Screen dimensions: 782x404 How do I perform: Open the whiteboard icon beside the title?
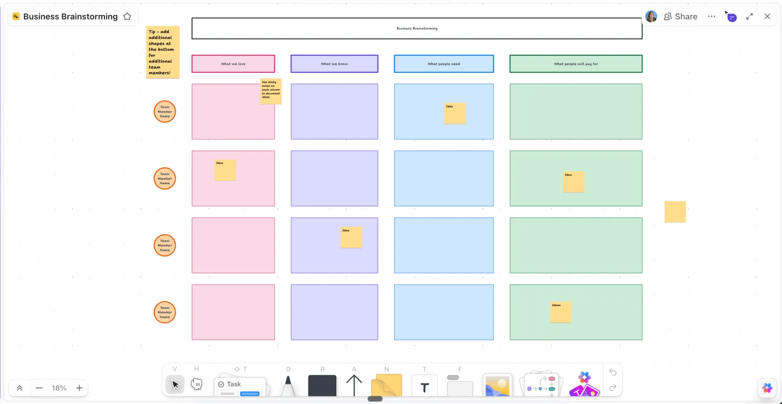(16, 17)
